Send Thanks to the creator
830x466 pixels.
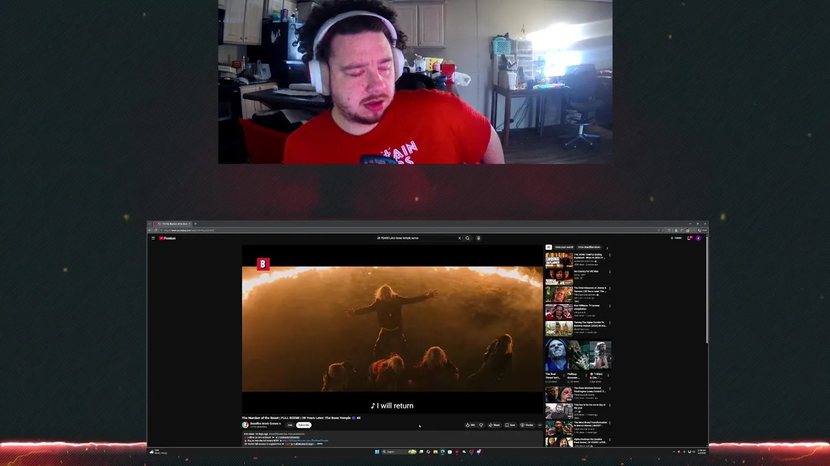point(527,425)
